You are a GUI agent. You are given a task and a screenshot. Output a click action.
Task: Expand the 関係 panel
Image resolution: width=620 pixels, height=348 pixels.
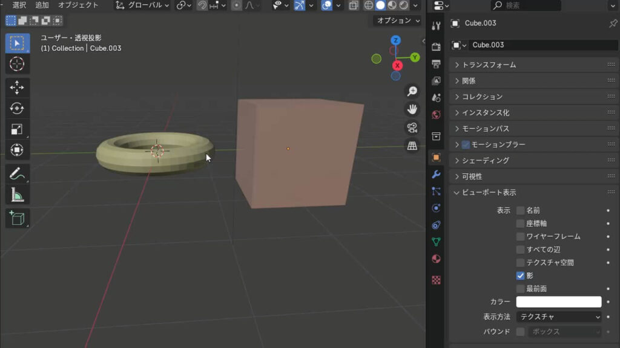pyautogui.click(x=533, y=81)
